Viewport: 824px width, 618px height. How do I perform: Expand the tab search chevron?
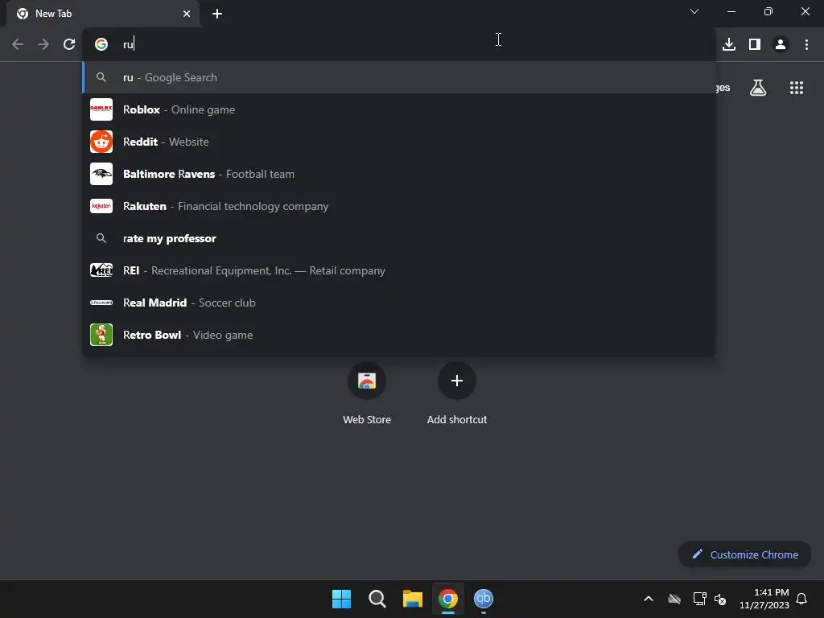pyautogui.click(x=694, y=11)
